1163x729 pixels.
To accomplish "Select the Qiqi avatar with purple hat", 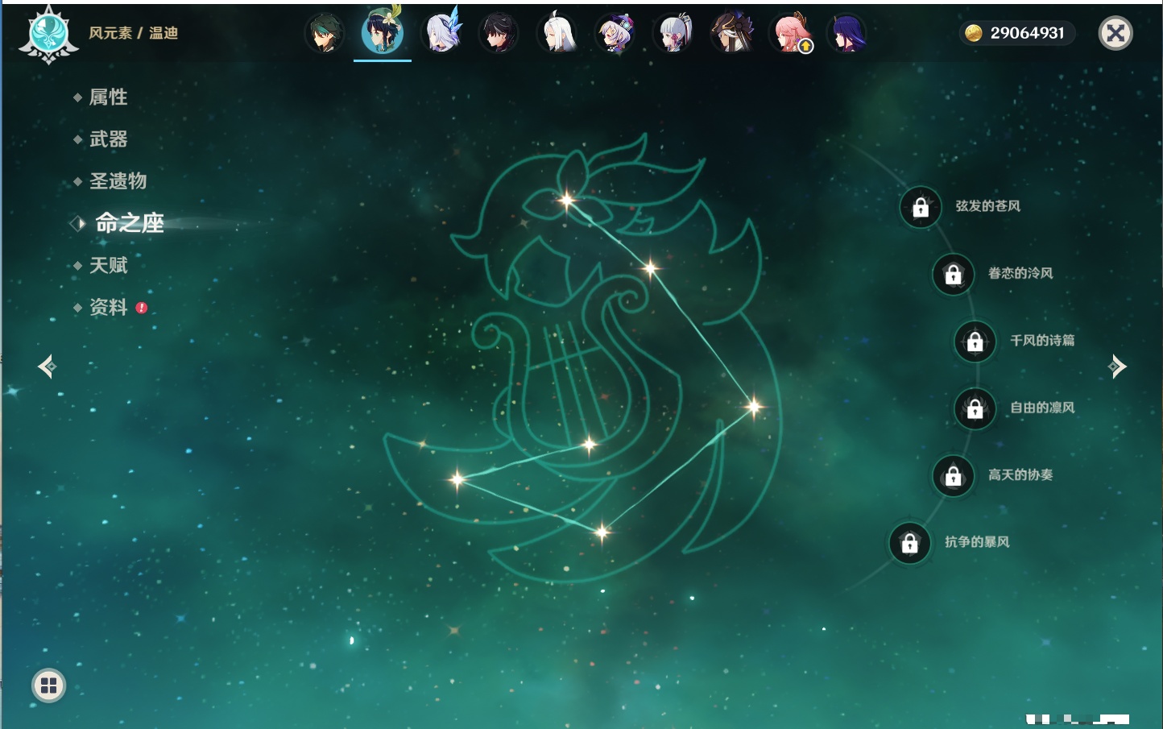I will tap(616, 34).
